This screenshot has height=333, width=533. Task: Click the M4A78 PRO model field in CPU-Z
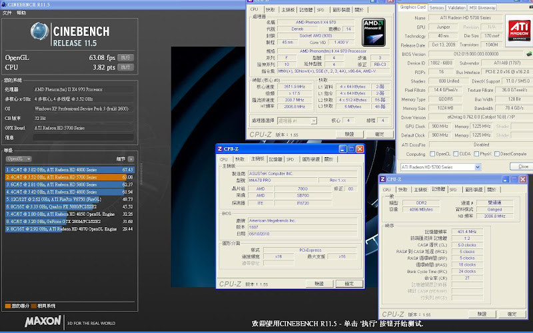click(x=282, y=180)
